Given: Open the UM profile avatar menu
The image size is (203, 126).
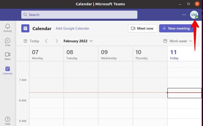Looking at the screenshot, I should [x=194, y=15].
